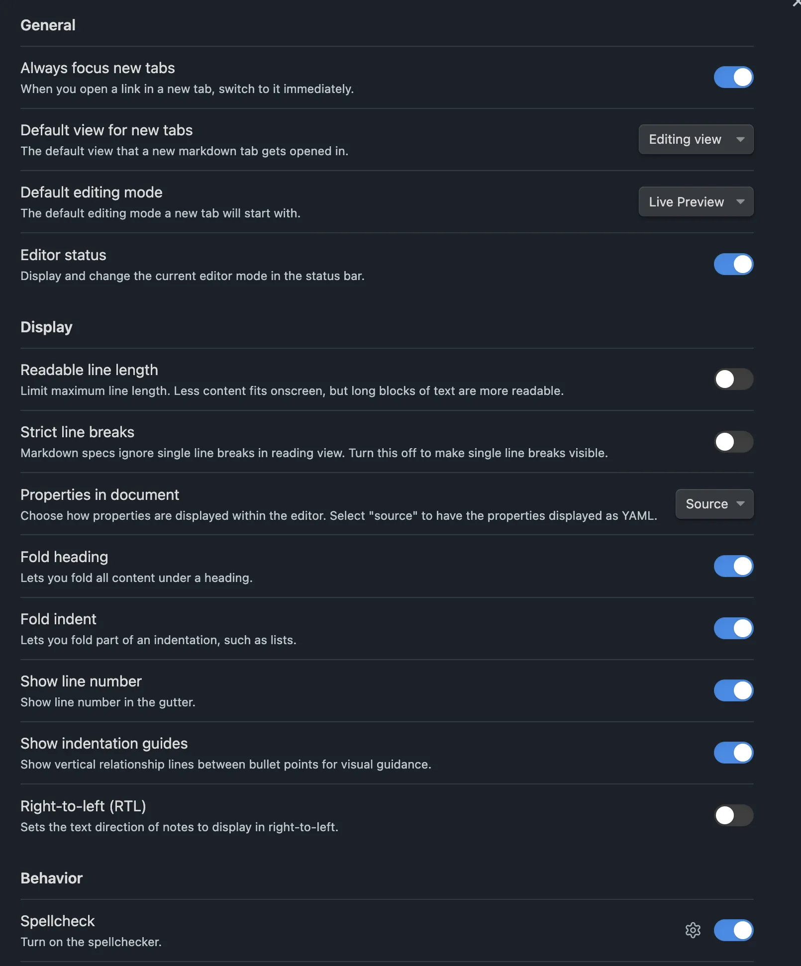Disable Fold heading switch
The width and height of the screenshot is (801, 966).
point(733,566)
